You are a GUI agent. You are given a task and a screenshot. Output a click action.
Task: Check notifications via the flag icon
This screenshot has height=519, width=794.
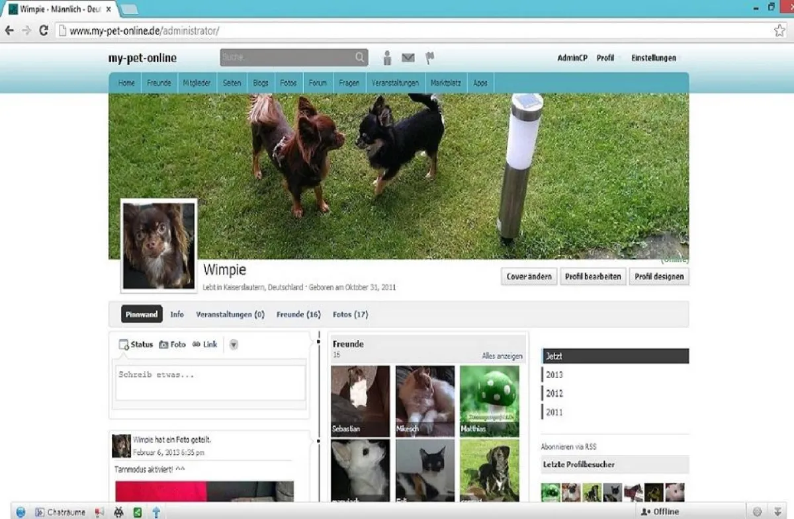click(429, 58)
